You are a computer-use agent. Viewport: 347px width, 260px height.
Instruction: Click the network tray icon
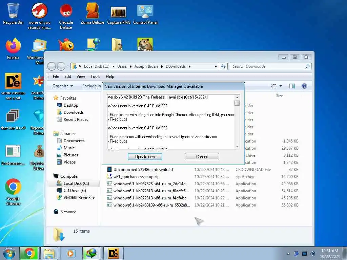[305, 254]
